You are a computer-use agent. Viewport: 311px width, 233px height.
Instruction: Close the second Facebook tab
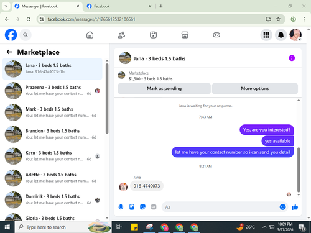pyautogui.click(x=150, y=6)
